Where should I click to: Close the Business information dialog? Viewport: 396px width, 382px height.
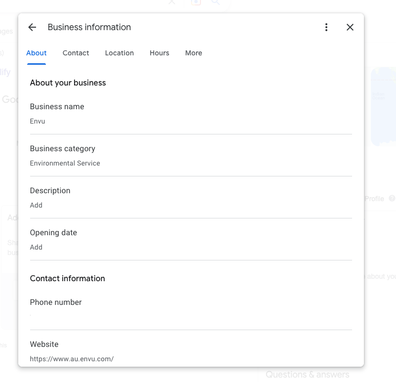(350, 27)
